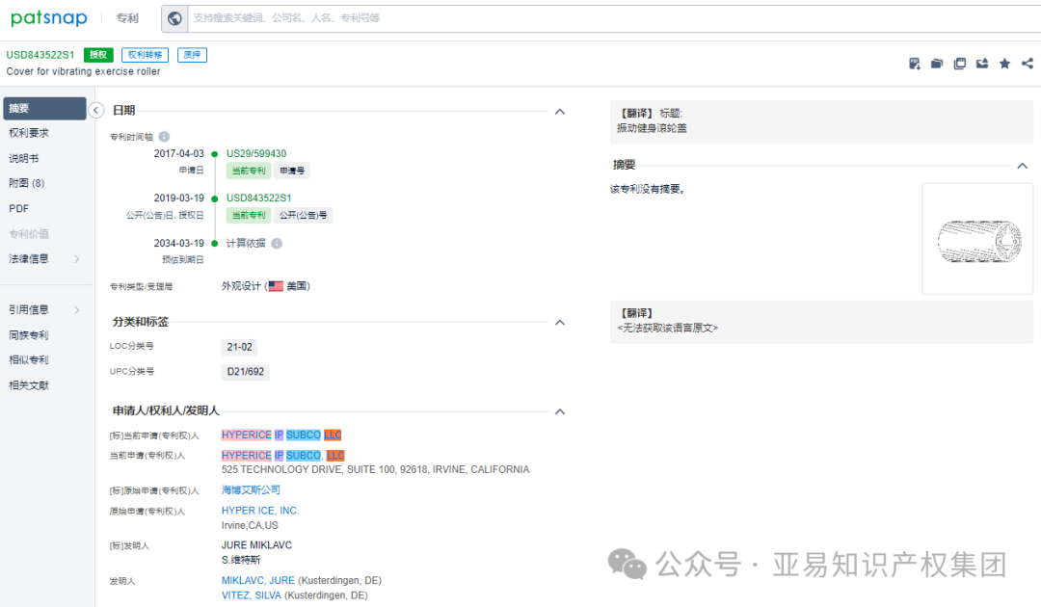
Task: Collapse the 申请人/权利人/发明人 section
Action: (559, 411)
